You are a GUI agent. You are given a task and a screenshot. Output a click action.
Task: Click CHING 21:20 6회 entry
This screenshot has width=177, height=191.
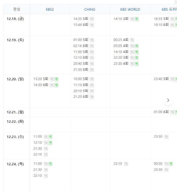pyautogui.click(x=81, y=97)
